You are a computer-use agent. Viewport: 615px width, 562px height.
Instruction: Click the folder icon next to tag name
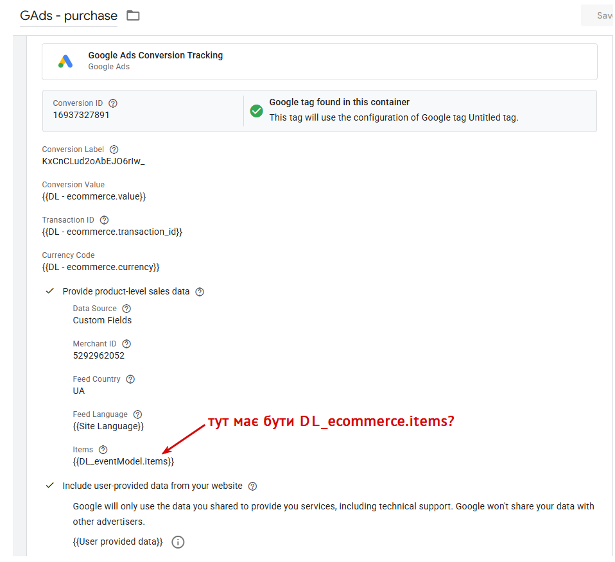point(133,15)
